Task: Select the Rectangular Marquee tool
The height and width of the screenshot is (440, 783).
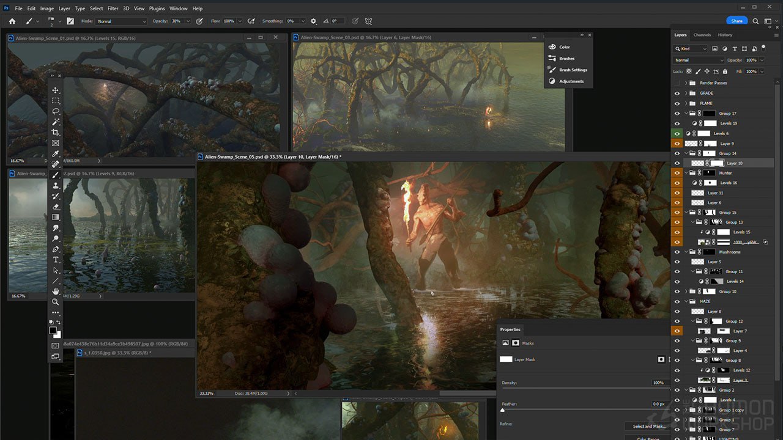Action: [56, 101]
